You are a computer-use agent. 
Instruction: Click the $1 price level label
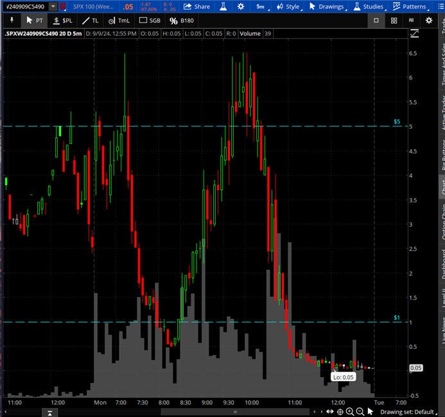(397, 318)
